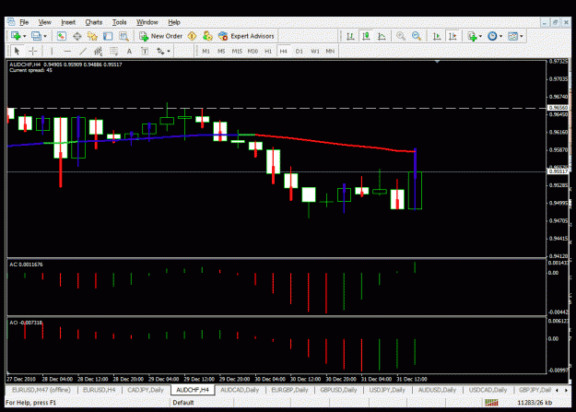Switch to the EURUSD,H4 chart tab
This screenshot has height=412, width=576.
click(x=100, y=390)
